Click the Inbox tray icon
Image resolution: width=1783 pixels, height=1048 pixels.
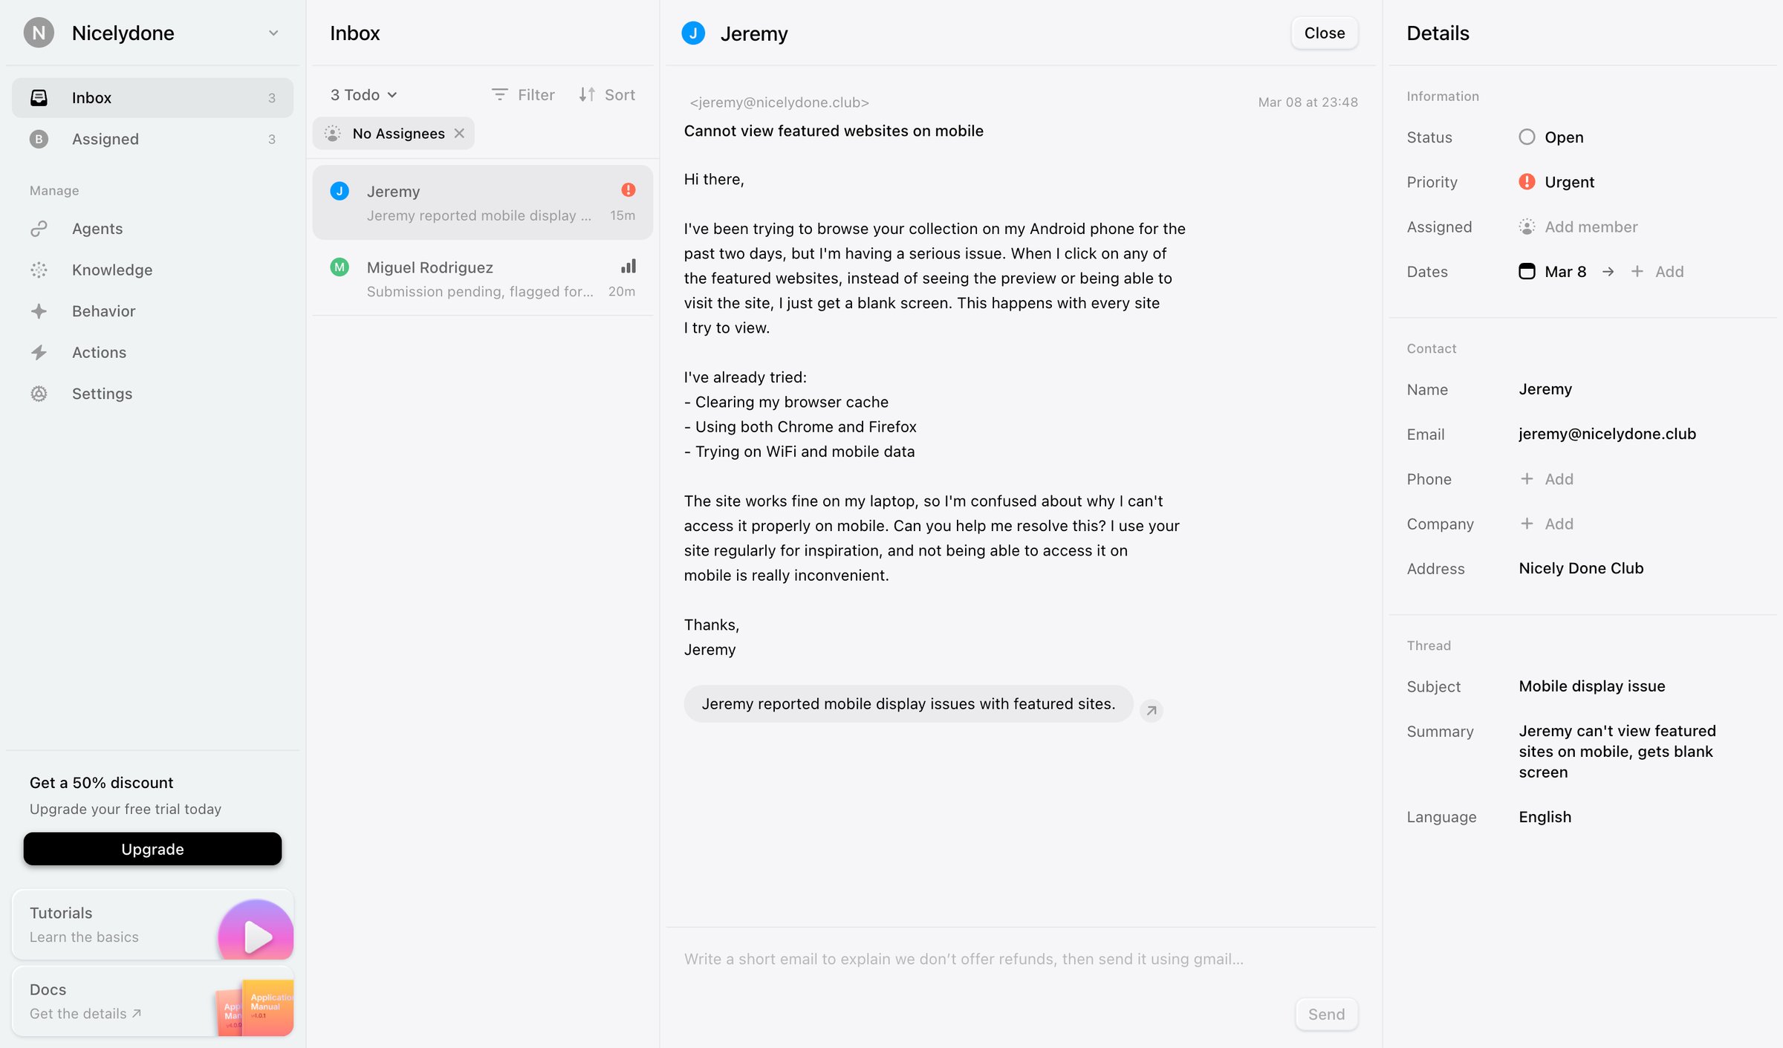(39, 97)
